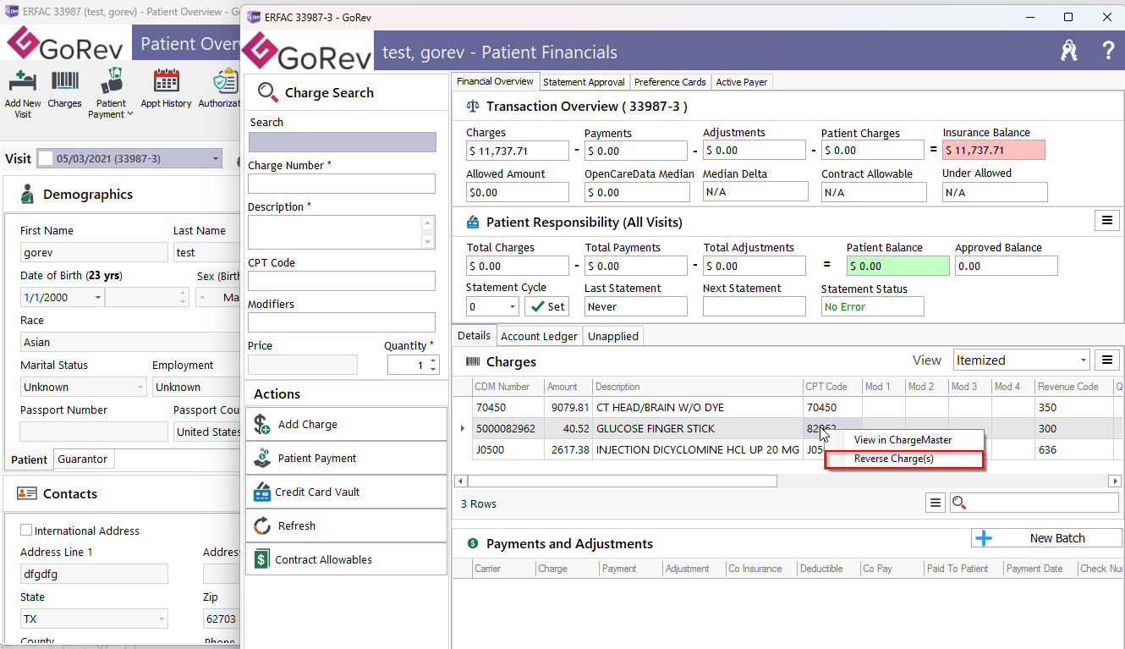Switch to Active Payer tab
This screenshot has height=649, width=1125.
click(740, 82)
